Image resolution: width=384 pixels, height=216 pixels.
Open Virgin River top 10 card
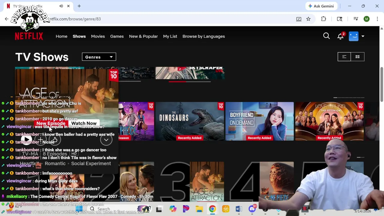click(x=137, y=182)
